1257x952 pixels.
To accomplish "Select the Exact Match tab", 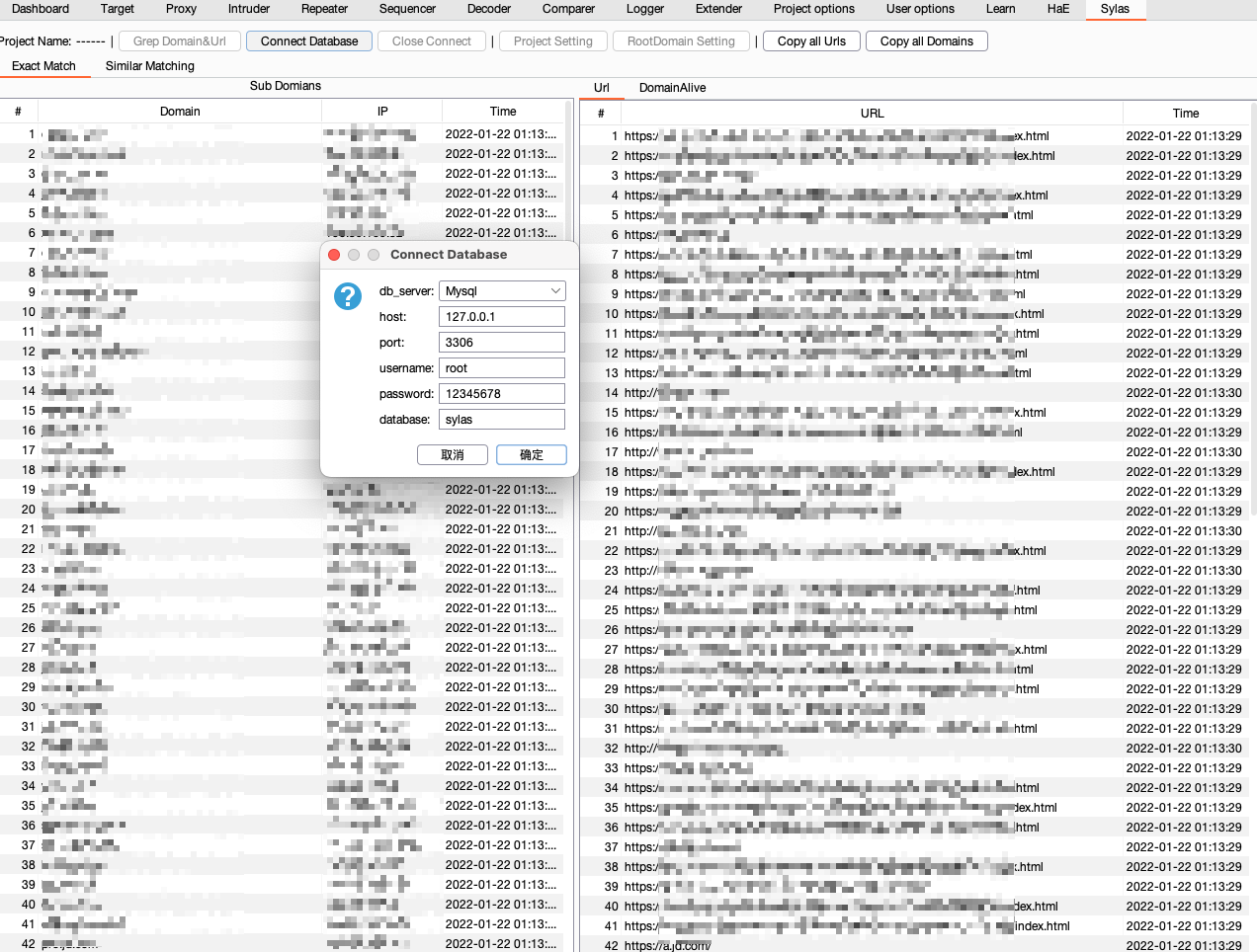I will pyautogui.click(x=44, y=66).
